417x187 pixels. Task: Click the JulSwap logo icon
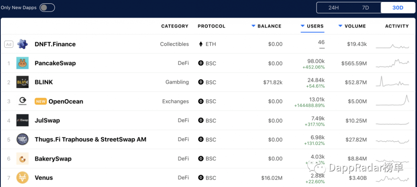(x=22, y=120)
